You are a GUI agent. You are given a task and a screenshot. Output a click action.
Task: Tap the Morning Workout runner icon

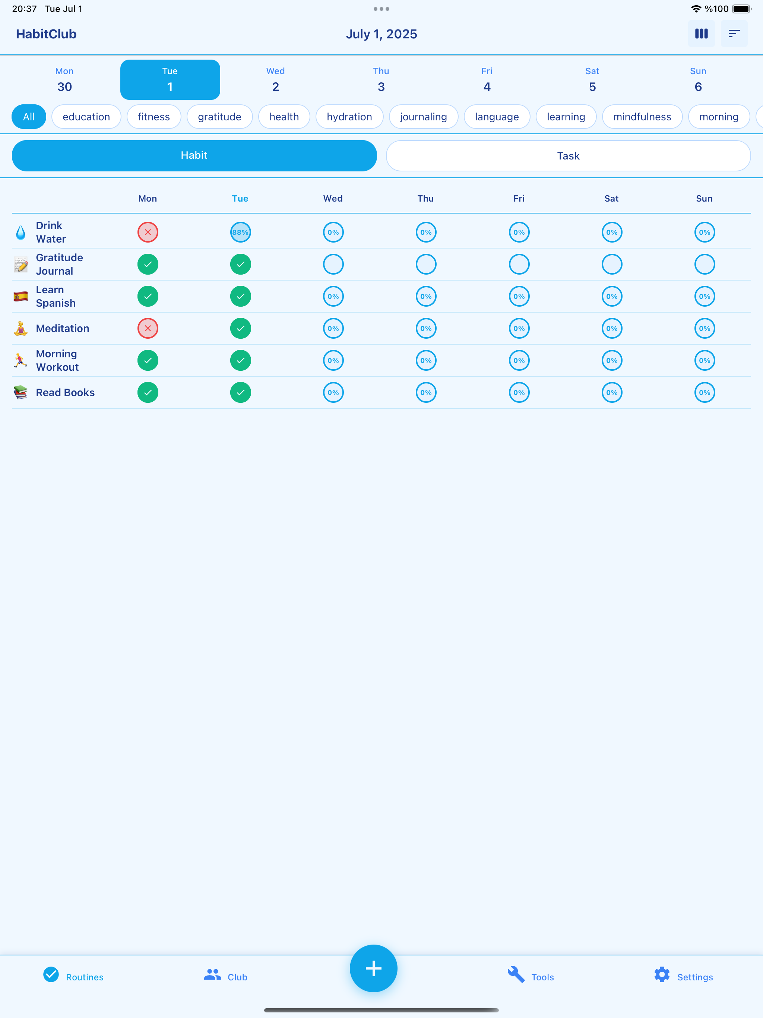coord(21,360)
